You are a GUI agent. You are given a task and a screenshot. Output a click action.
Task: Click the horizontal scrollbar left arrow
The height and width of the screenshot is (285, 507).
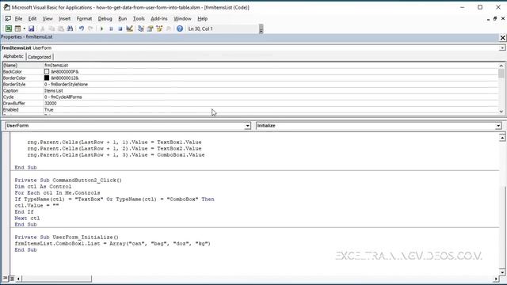pos(18,279)
